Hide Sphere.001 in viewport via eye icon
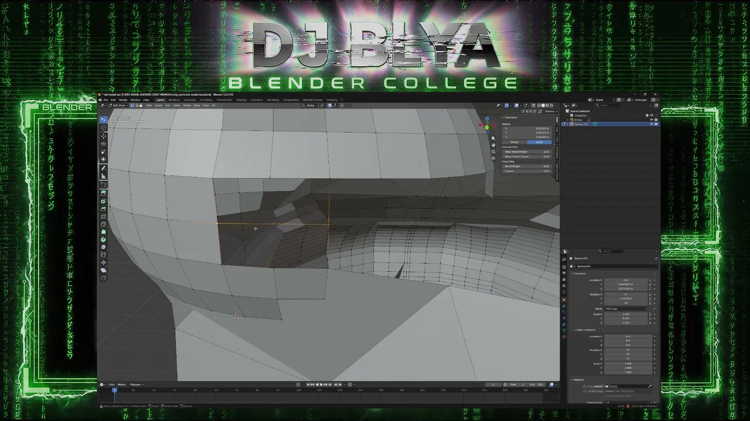This screenshot has width=750, height=421. pos(651,124)
